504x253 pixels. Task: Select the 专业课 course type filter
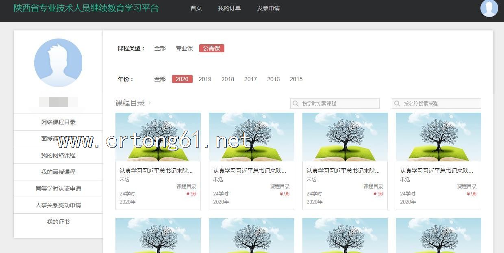[x=184, y=48]
